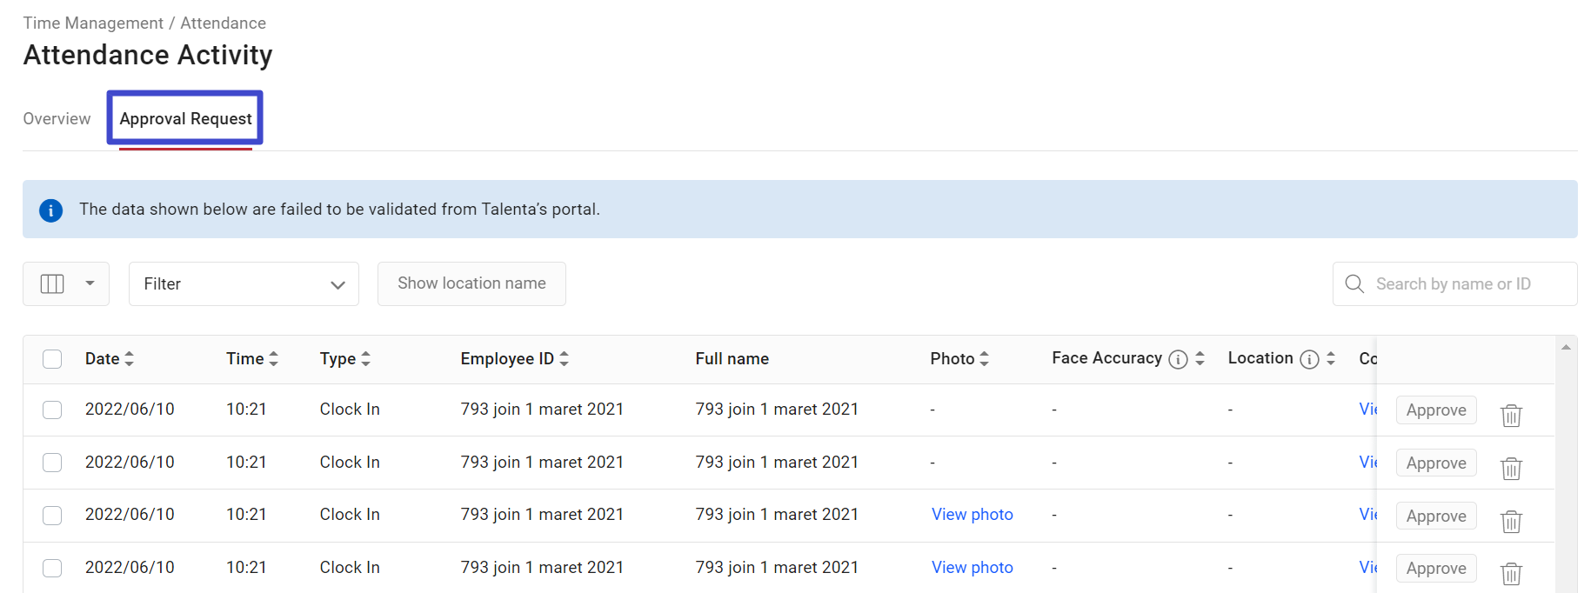Sort by Photo column arrows
The width and height of the screenshot is (1584, 593).
pos(984,358)
